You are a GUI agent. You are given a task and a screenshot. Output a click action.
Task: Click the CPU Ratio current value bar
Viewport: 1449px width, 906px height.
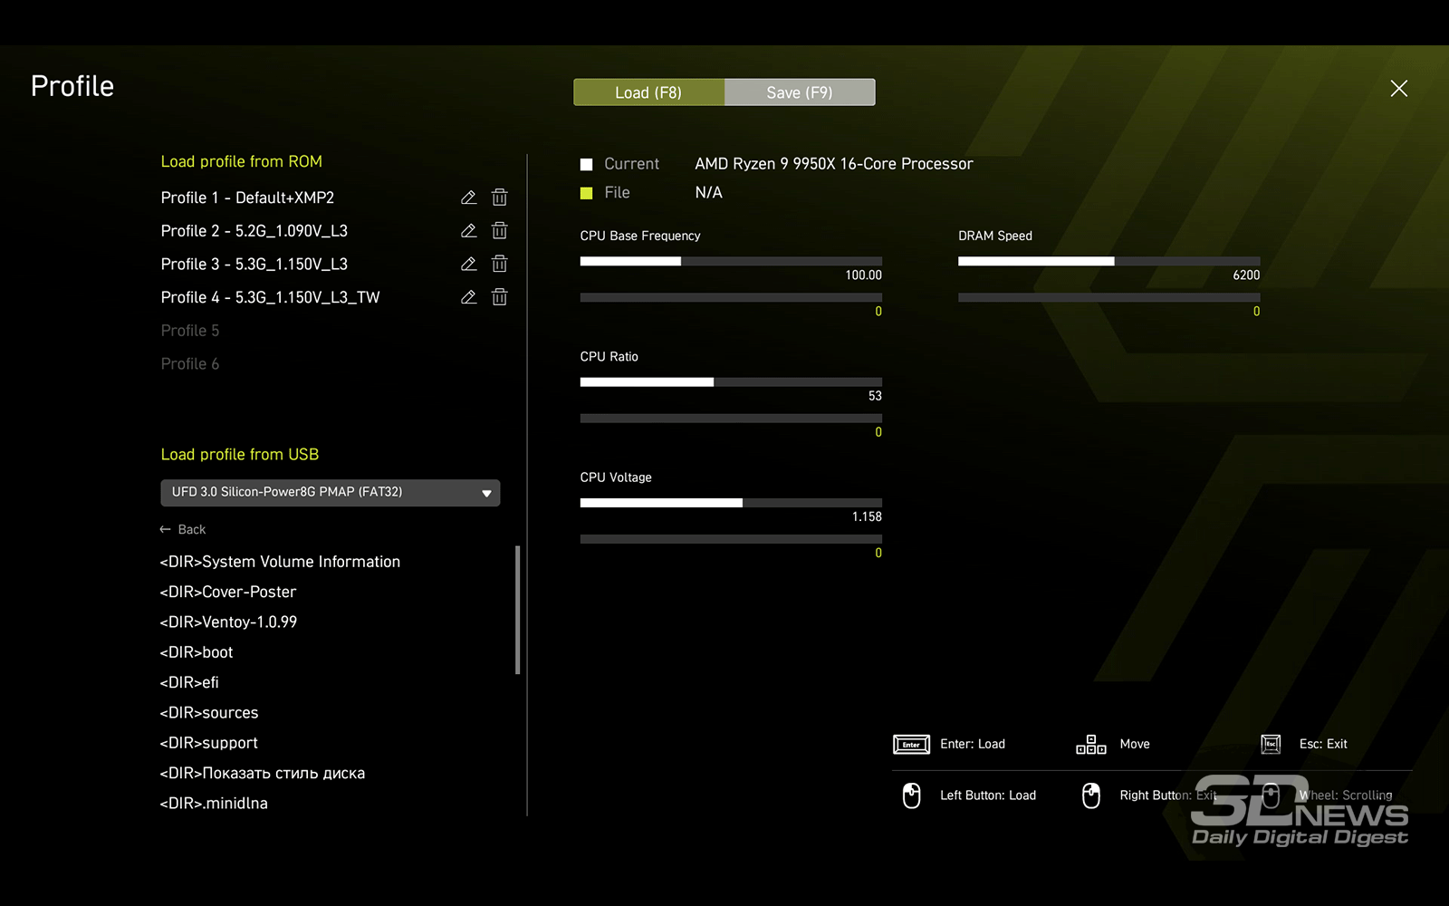pos(730,382)
